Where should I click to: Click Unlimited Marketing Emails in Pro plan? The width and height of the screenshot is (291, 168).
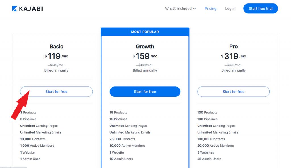coord(218,132)
